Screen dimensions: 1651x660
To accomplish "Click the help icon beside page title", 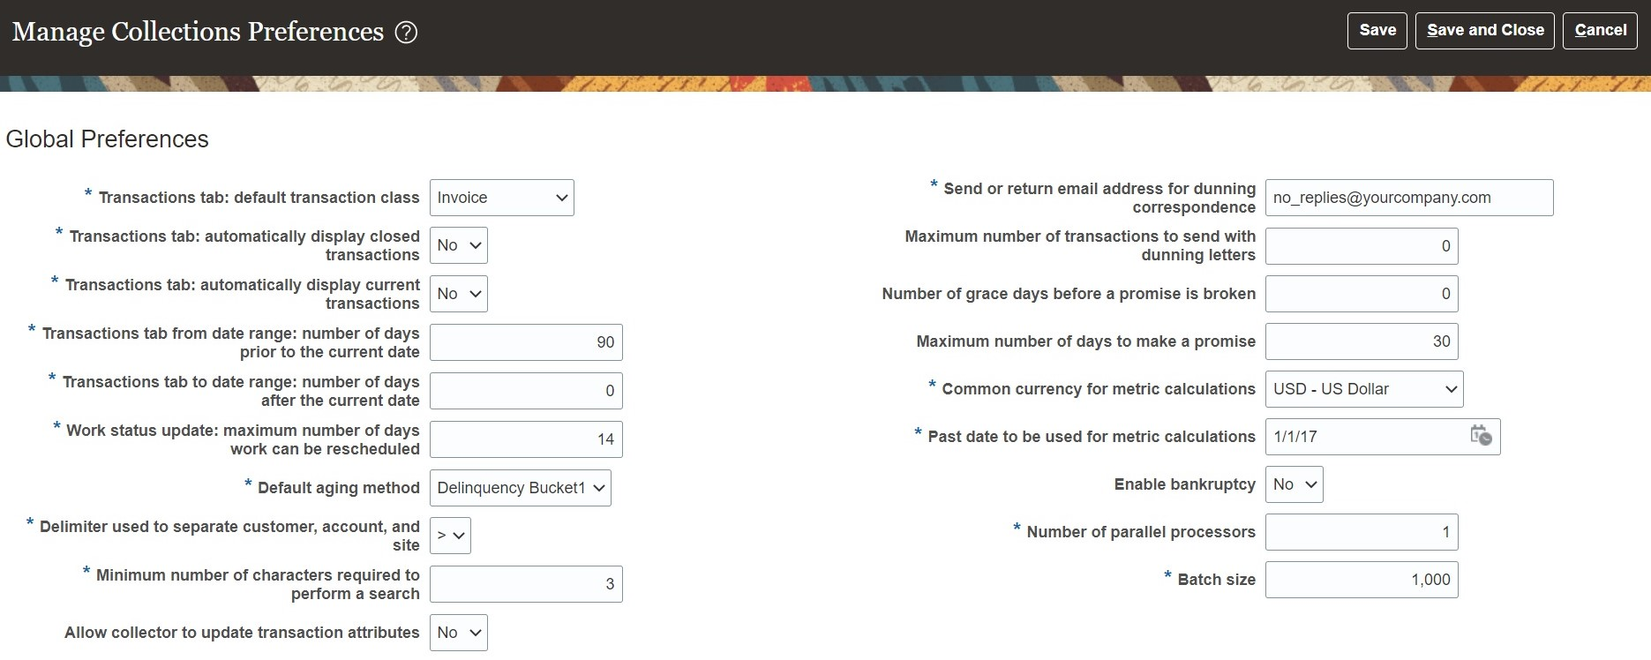I will [x=406, y=33].
